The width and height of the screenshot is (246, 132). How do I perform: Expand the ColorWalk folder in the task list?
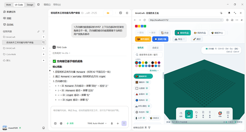click(9, 54)
